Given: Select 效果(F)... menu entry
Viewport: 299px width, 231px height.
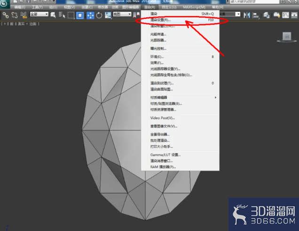Looking at the screenshot, I should coord(180,63).
